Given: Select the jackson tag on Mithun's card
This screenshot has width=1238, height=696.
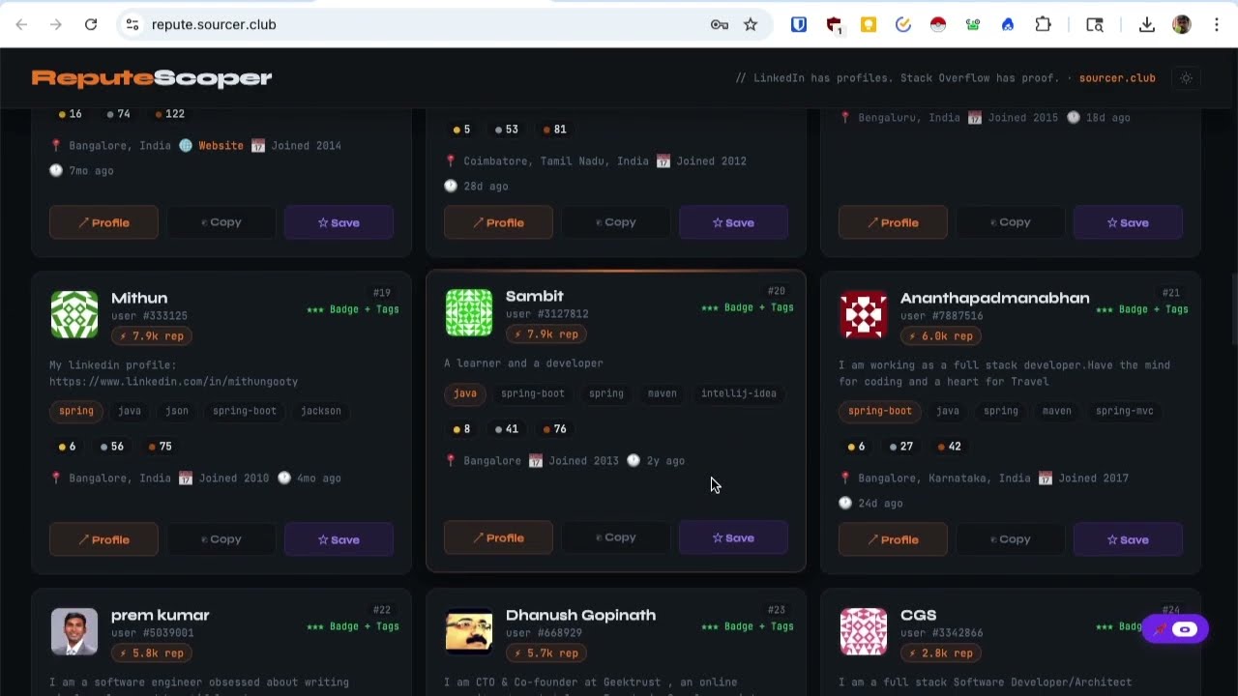Looking at the screenshot, I should [321, 411].
